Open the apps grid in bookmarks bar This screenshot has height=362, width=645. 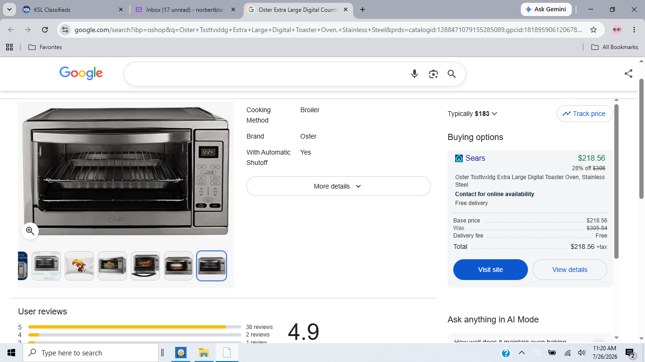pyautogui.click(x=9, y=47)
